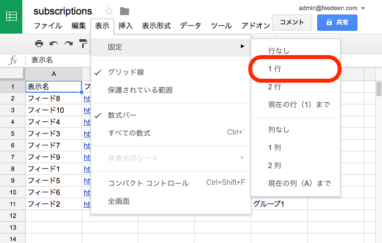Click the グループ1 cell
The image size is (382, 243).
(x=279, y=204)
